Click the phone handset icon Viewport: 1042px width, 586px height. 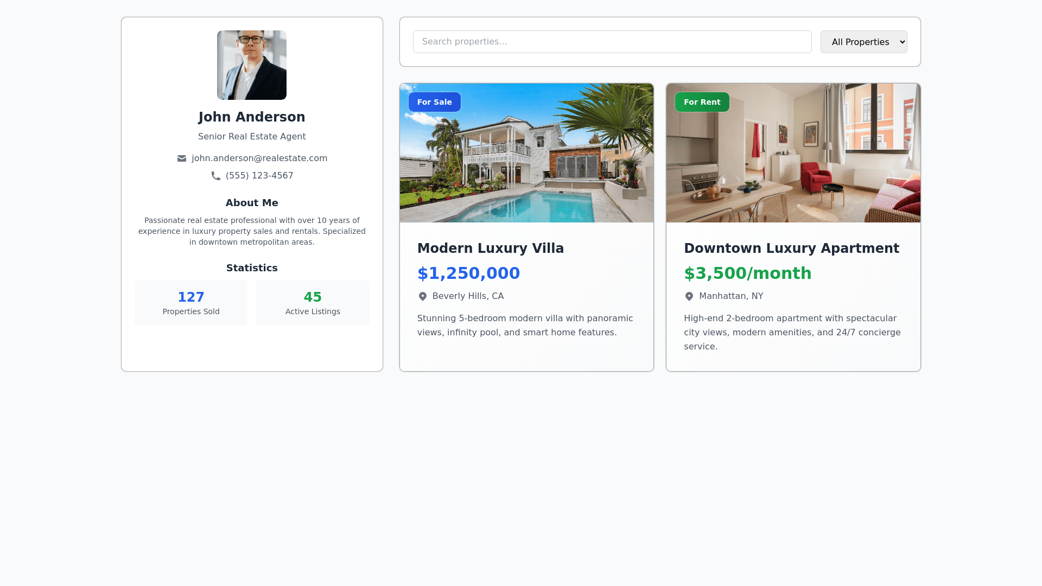216,176
